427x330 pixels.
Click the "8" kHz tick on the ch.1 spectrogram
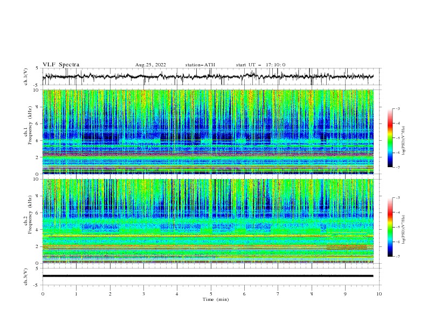(x=38, y=107)
